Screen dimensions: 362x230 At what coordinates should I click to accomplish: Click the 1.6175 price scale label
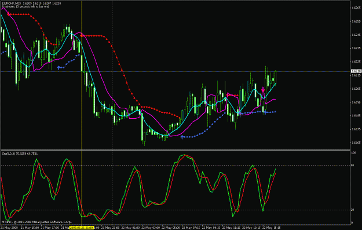356,129
